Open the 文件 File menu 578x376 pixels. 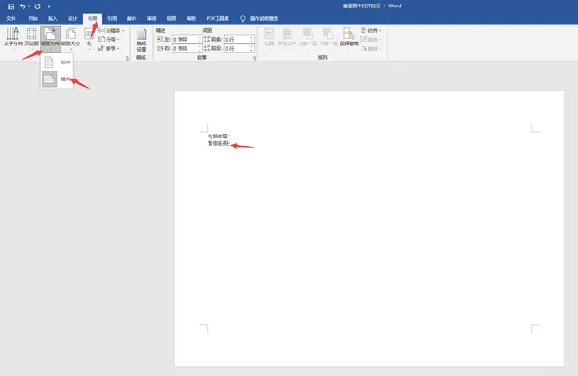12,18
